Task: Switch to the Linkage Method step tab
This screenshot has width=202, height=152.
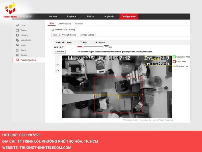Action: [x=87, y=35]
